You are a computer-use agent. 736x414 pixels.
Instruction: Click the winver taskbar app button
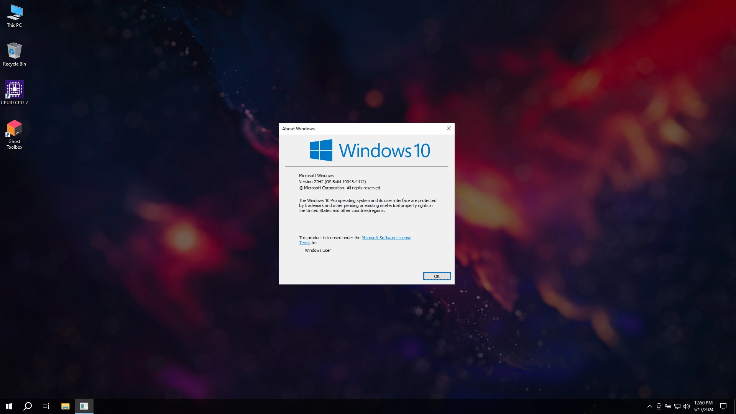point(84,406)
